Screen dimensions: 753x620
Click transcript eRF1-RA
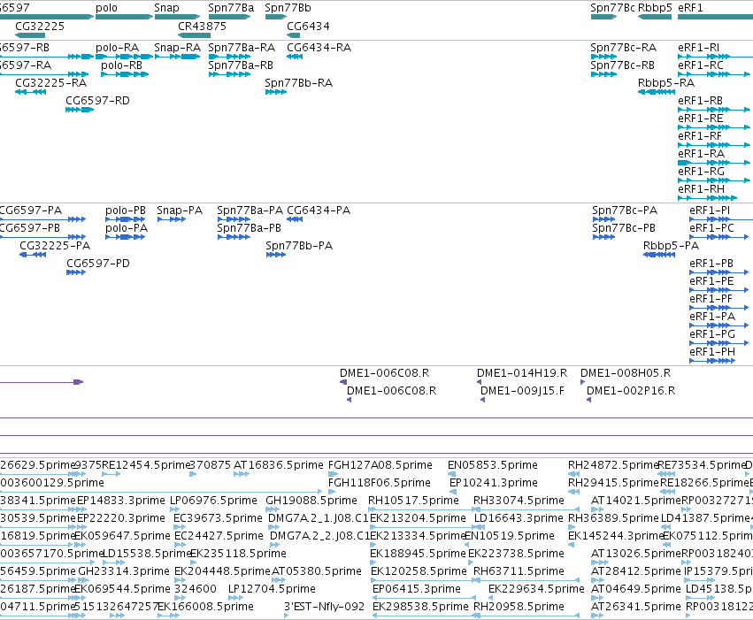[701, 155]
